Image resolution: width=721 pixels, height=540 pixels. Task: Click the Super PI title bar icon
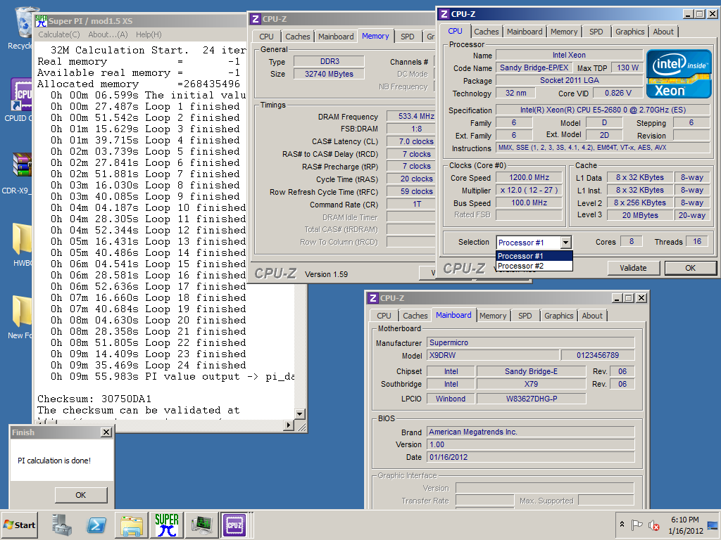pos(42,20)
